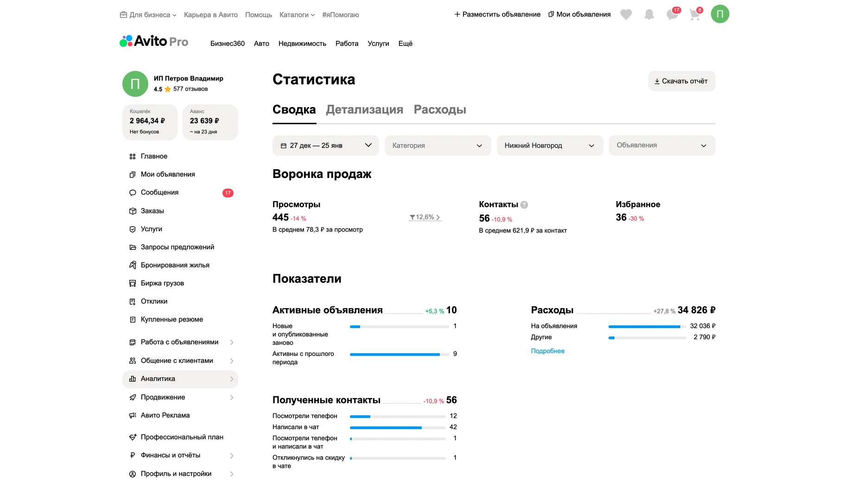Click Авито Реклама megaphone icon
Viewport: 849px width, 482px height.
pyautogui.click(x=133, y=416)
